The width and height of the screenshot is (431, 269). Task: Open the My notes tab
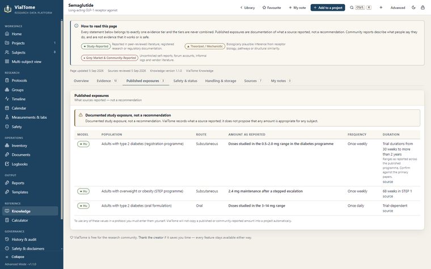[281, 80]
